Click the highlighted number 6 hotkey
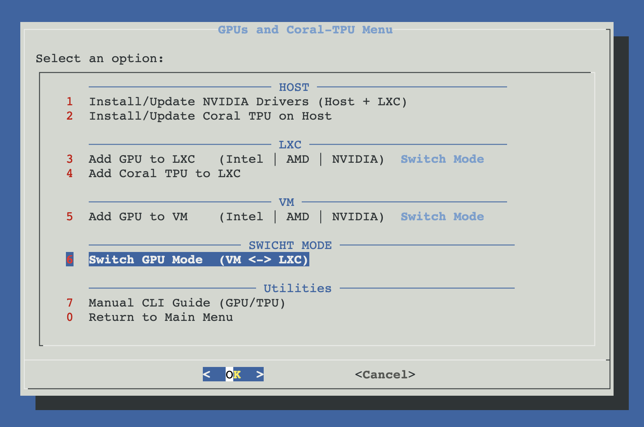The image size is (644, 427). tap(70, 260)
